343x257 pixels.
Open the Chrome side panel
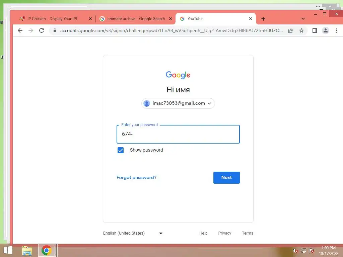(x=315, y=30)
